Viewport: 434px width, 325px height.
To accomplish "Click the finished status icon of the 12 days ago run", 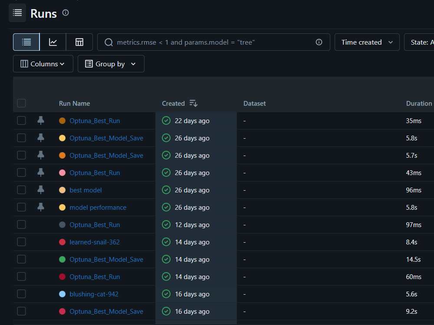I will [x=166, y=224].
